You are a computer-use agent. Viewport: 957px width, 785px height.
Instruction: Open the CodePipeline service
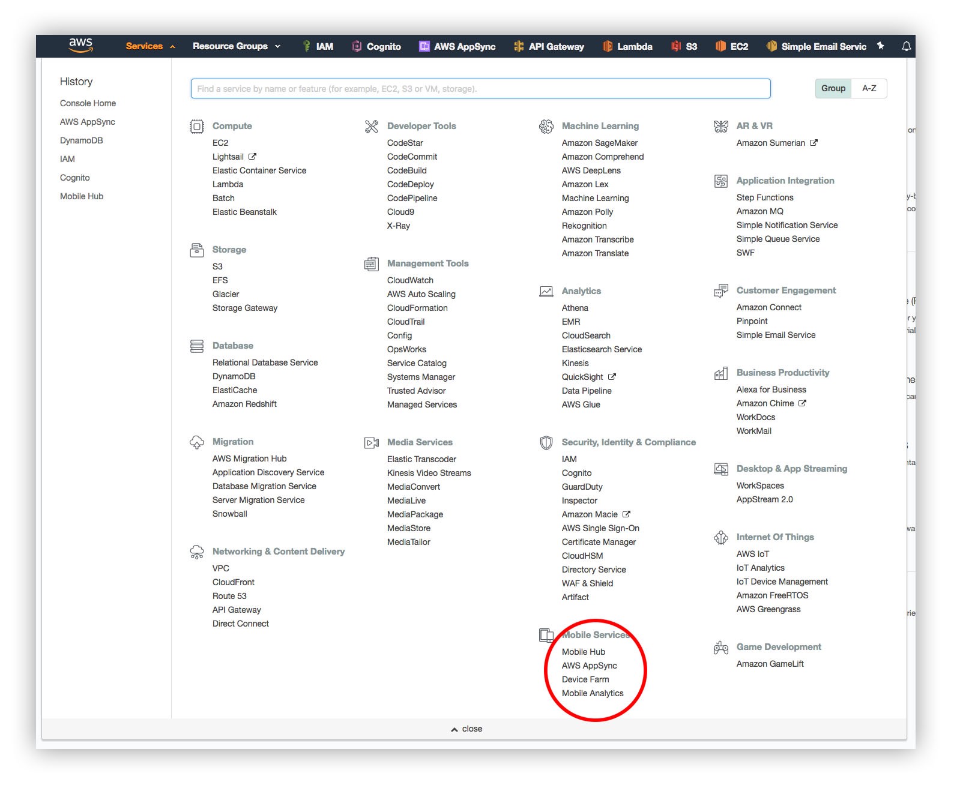tap(412, 198)
